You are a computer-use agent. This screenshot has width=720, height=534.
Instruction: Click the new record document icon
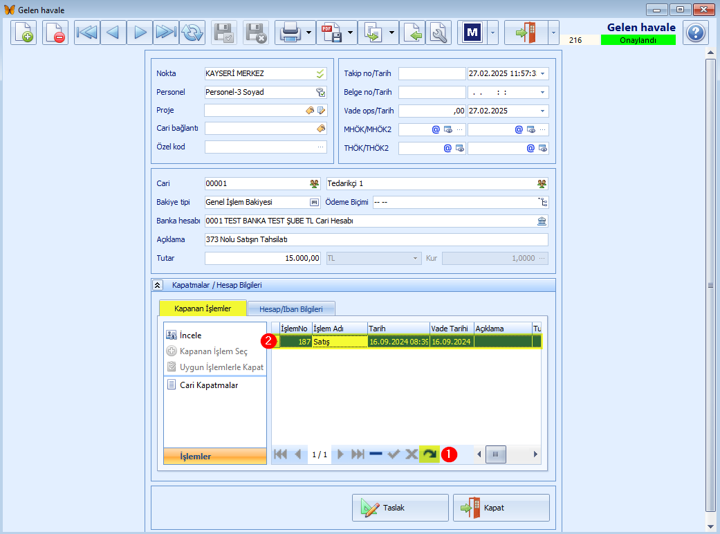tap(24, 33)
